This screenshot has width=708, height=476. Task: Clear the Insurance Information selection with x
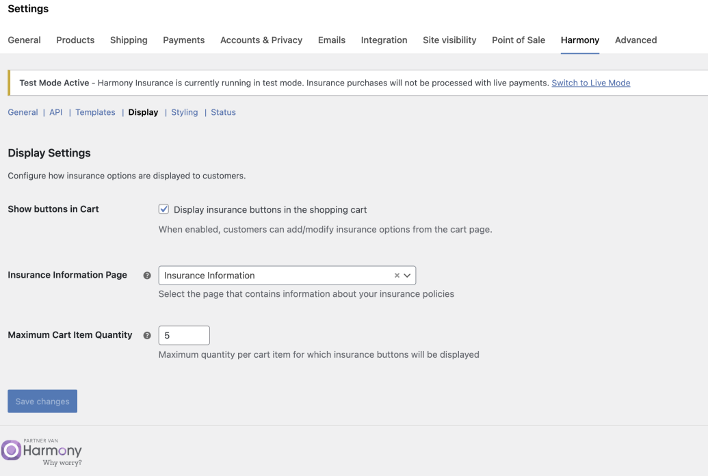[x=397, y=276]
